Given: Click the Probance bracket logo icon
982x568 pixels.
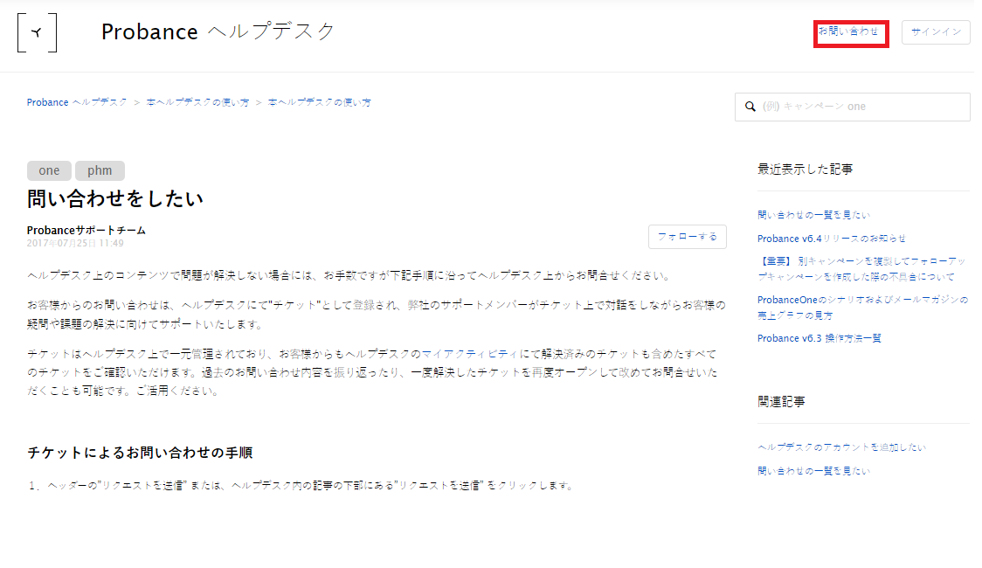Looking at the screenshot, I should click(37, 32).
